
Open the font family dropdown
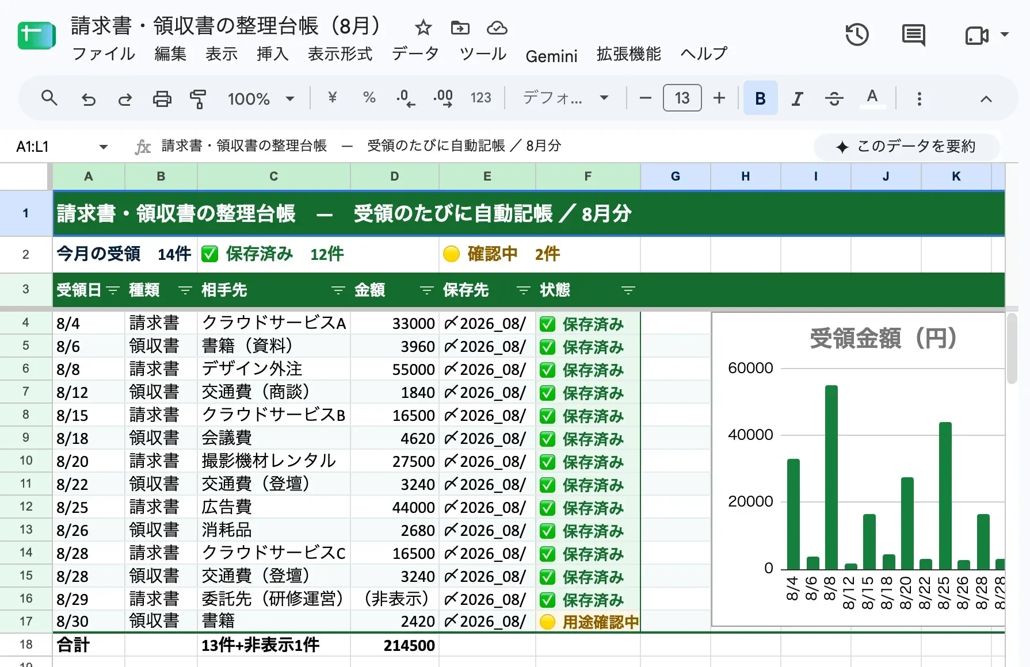click(x=565, y=98)
